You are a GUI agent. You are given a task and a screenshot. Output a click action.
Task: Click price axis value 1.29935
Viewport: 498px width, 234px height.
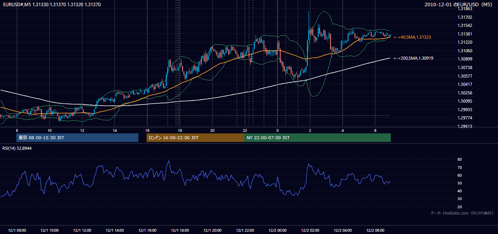coord(465,110)
